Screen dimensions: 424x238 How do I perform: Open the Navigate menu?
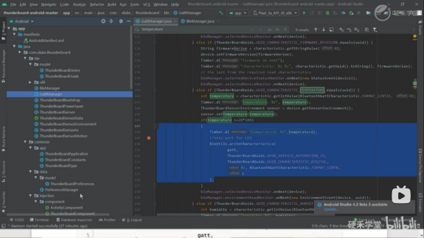click(x=48, y=5)
